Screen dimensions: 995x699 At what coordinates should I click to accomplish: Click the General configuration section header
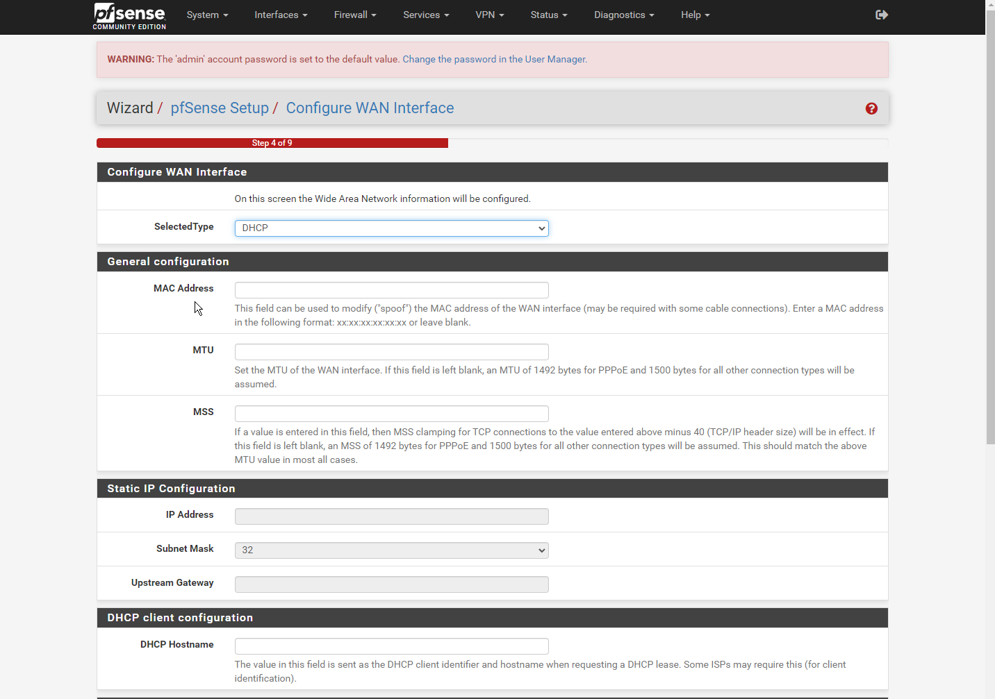493,262
